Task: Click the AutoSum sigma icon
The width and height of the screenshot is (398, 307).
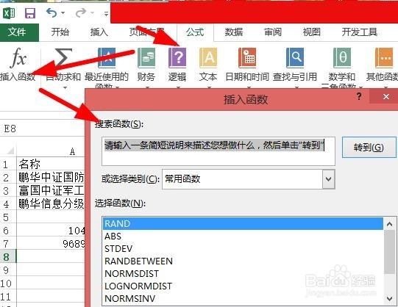Action: (x=63, y=58)
